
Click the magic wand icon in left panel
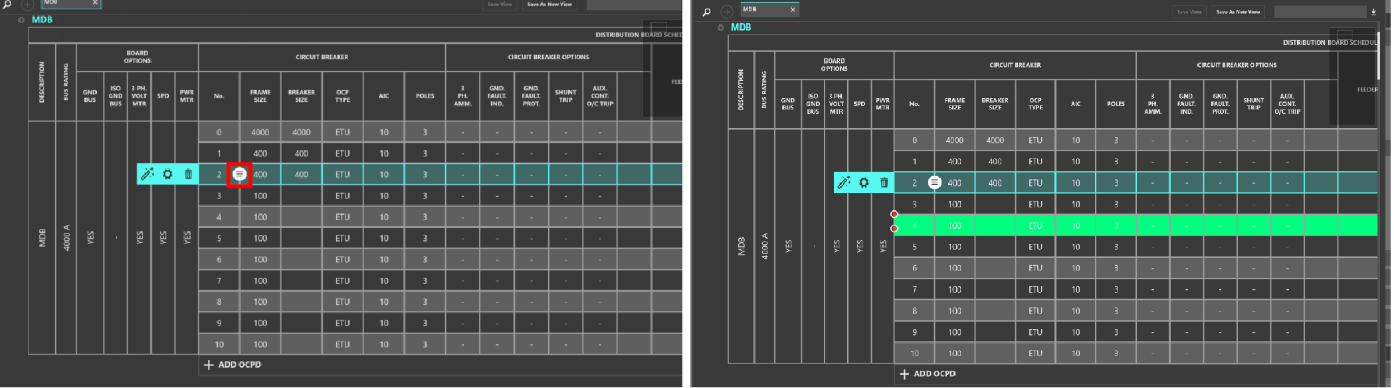coord(148,174)
